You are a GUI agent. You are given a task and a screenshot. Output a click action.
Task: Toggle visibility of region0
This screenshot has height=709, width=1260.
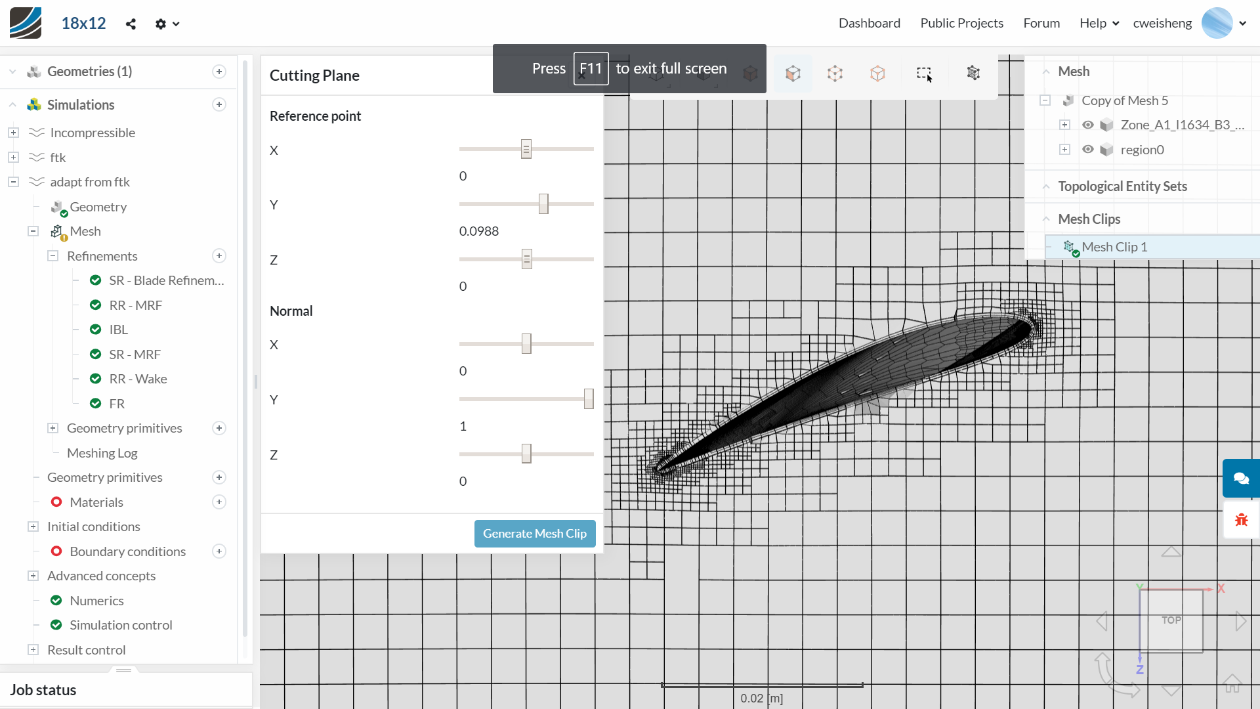(x=1088, y=150)
